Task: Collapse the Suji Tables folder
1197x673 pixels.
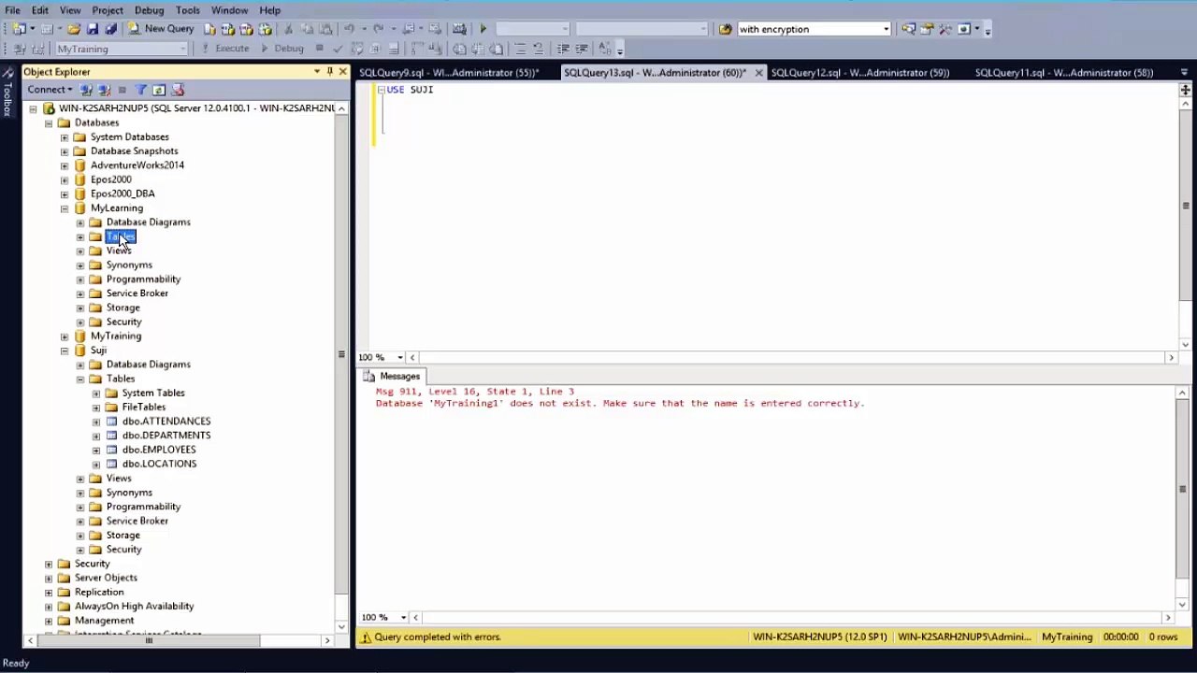Action: (80, 379)
